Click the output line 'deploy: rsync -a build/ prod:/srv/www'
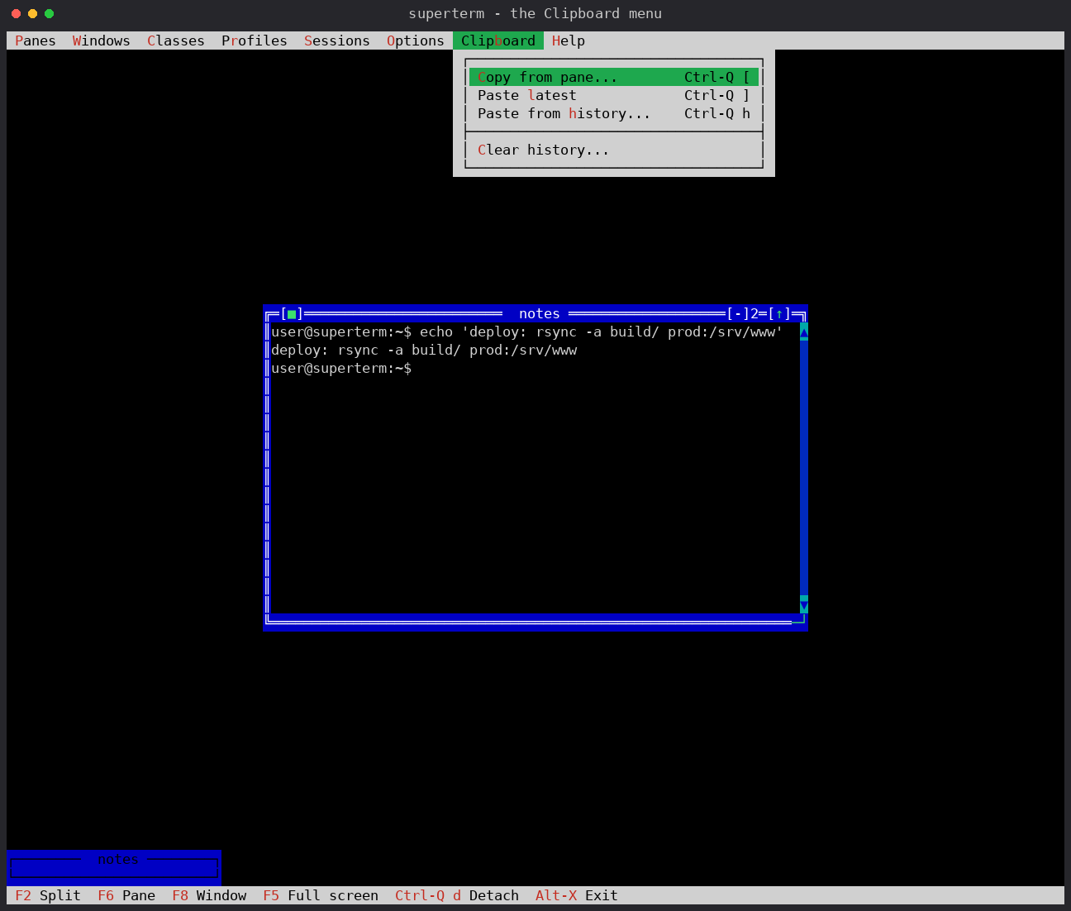1071x911 pixels. (x=424, y=351)
